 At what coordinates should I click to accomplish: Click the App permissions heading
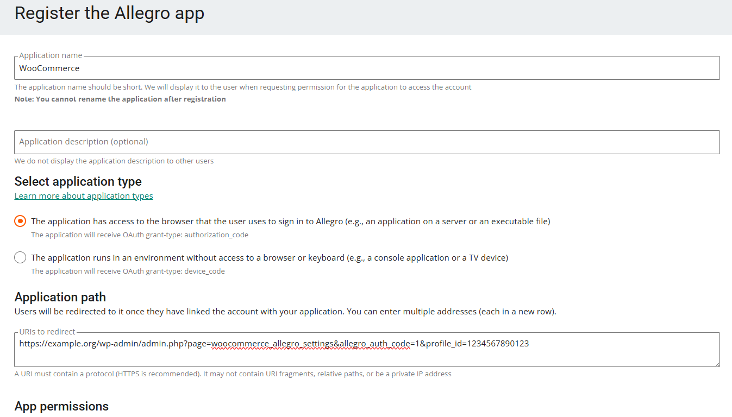click(61, 406)
